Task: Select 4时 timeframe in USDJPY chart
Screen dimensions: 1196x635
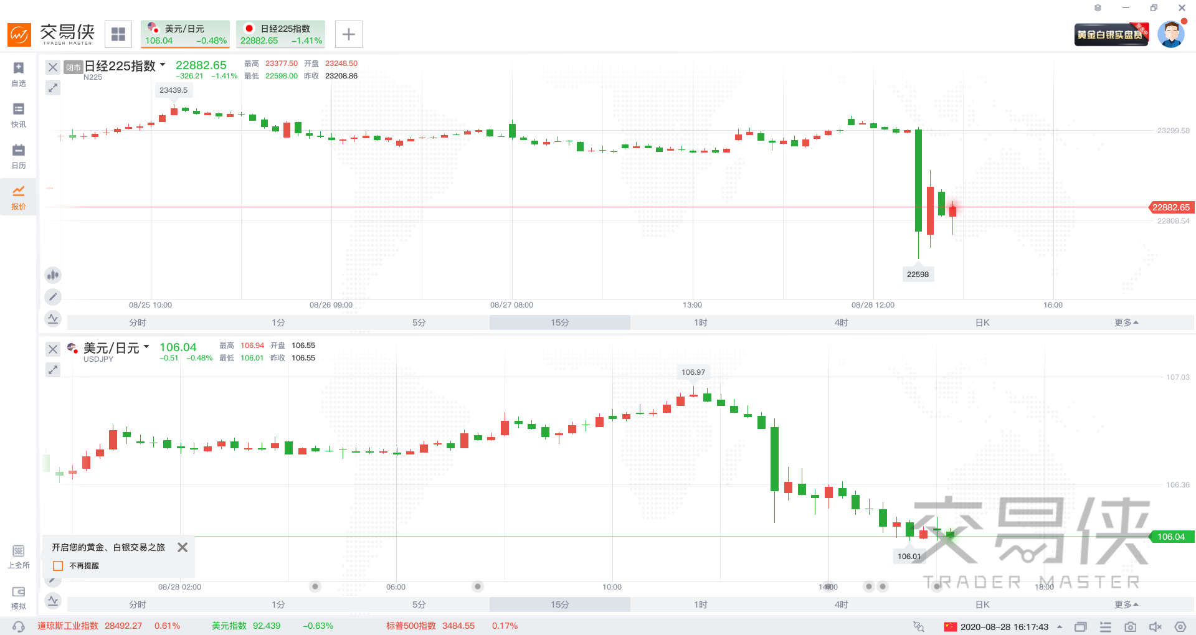Action: pyautogui.click(x=842, y=604)
